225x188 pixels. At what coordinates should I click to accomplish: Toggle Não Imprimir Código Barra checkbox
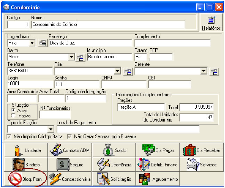click(9, 136)
